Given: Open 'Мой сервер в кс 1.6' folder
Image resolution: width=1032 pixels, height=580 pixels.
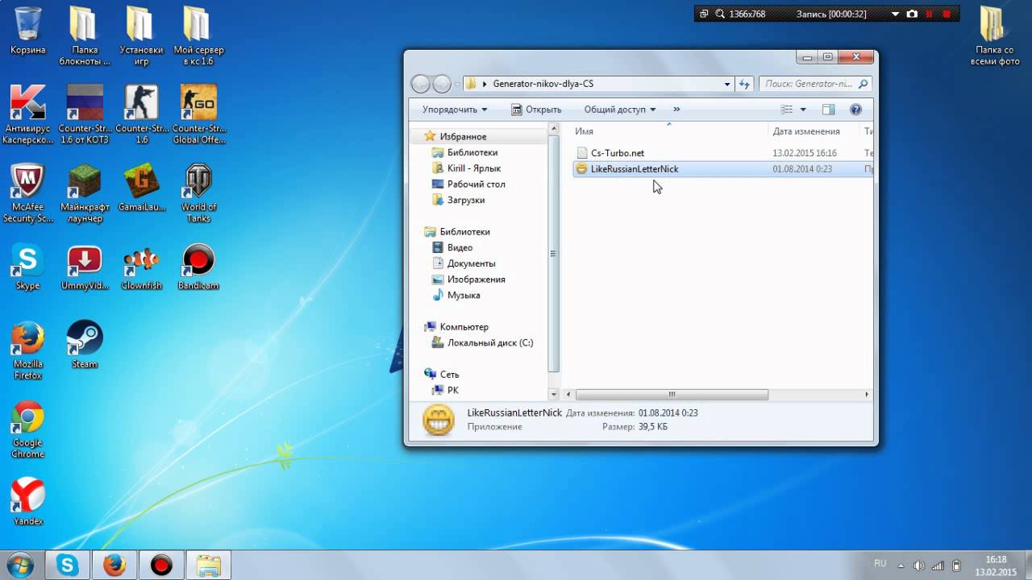Looking at the screenshot, I should [198, 36].
